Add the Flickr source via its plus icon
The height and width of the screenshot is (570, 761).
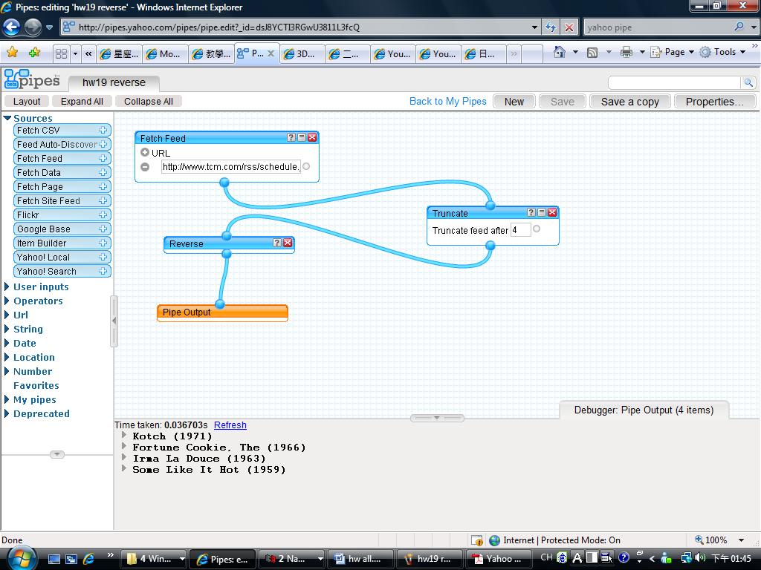pyautogui.click(x=103, y=214)
